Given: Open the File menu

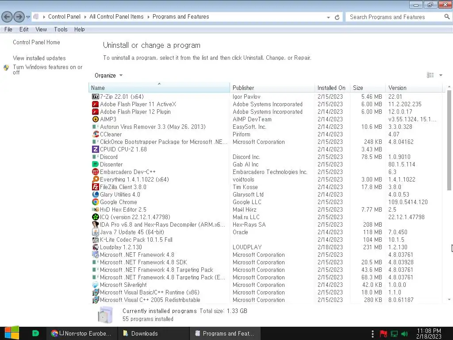Looking at the screenshot, I should click(x=8, y=29).
